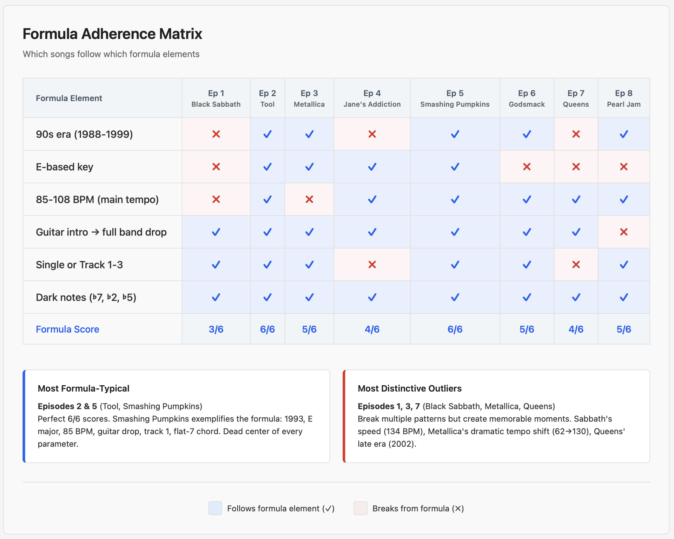Click the Most Formula-Typical card heading
Image resolution: width=674 pixels, height=539 pixels.
tap(84, 388)
